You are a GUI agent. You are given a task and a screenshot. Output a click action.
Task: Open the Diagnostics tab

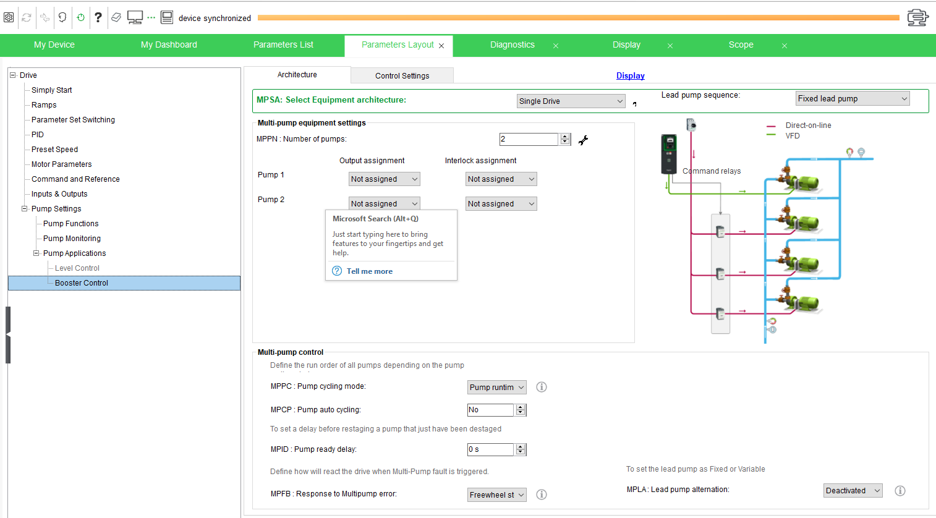513,45
